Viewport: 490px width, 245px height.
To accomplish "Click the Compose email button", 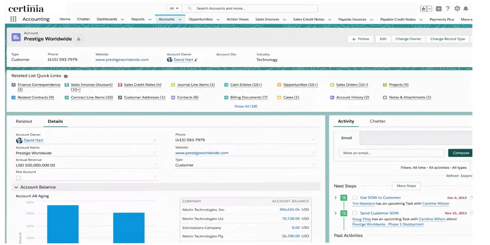I will coord(461,153).
